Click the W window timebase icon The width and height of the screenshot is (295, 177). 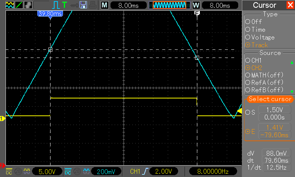pos(196,5)
